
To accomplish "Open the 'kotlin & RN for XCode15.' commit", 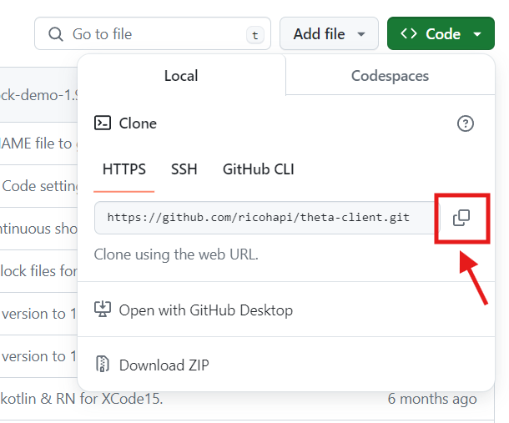I will point(81,399).
